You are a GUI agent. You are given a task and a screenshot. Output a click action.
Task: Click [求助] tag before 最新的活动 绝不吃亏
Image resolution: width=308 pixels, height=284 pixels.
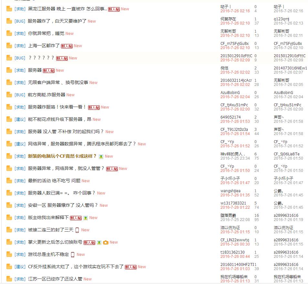(x=20, y=181)
